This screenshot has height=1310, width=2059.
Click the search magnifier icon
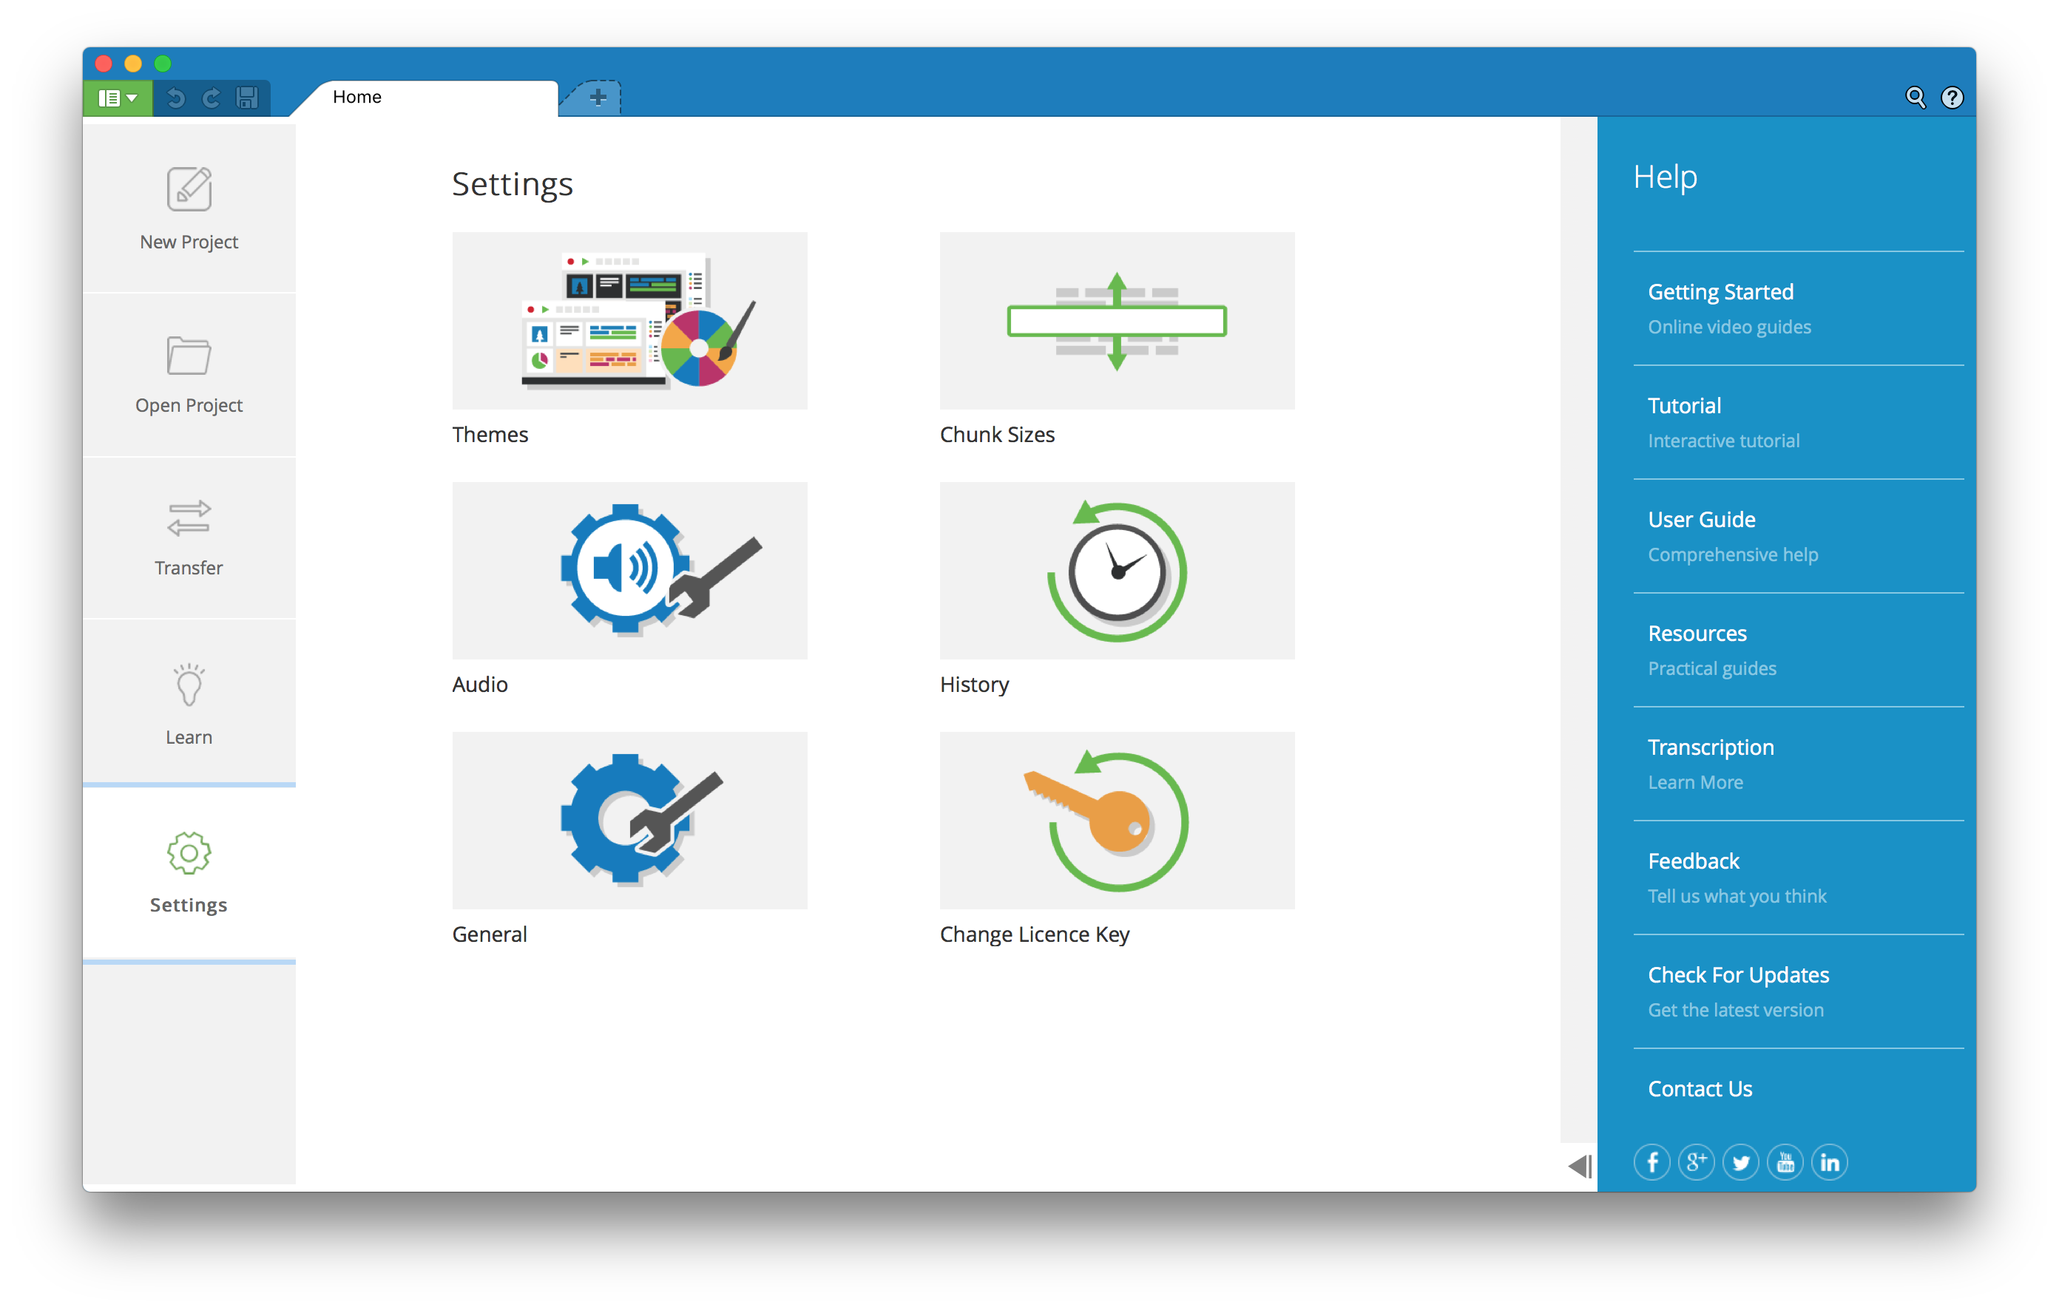(x=1916, y=98)
